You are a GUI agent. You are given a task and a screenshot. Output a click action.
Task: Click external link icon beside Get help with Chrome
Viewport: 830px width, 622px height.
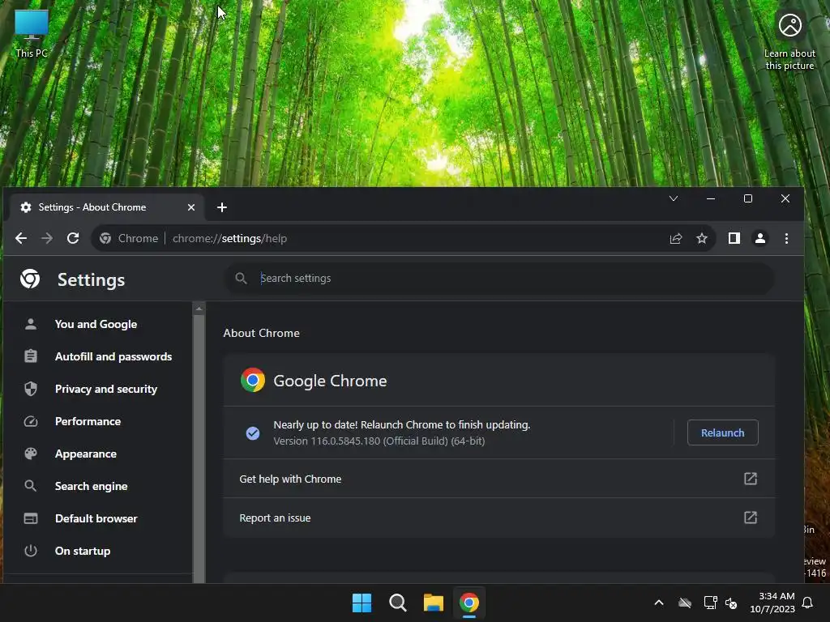751,479
